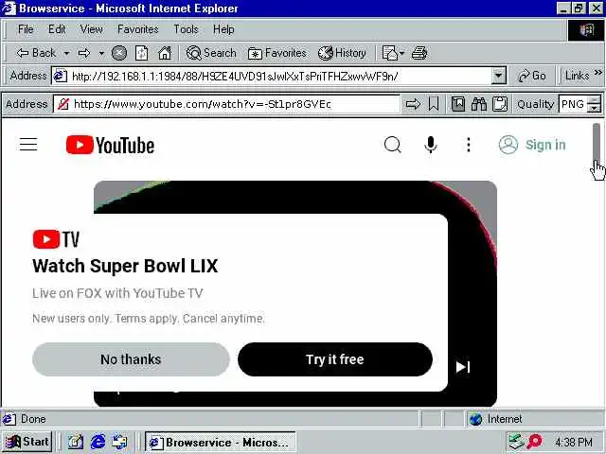This screenshot has height=454, width=606.
Task: Open YouTube search magnifier
Action: pyautogui.click(x=392, y=145)
